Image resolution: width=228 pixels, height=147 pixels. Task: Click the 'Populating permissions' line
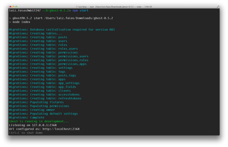tap(39, 106)
